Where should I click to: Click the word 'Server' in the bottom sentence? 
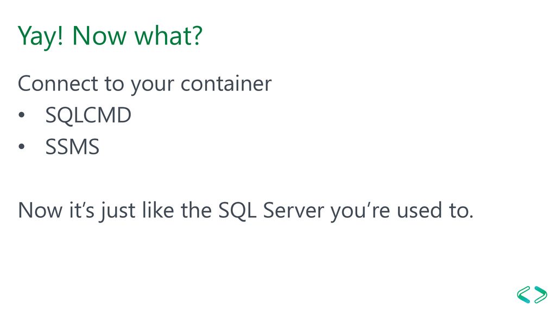[x=294, y=211]
